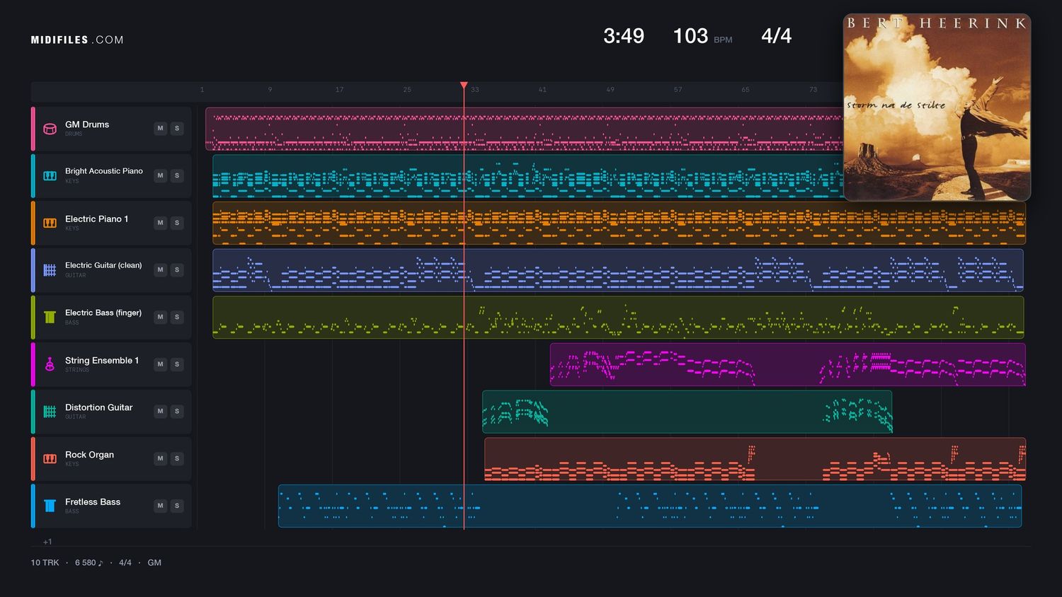Select the GM Drums track name
The width and height of the screenshot is (1062, 597).
[87, 124]
